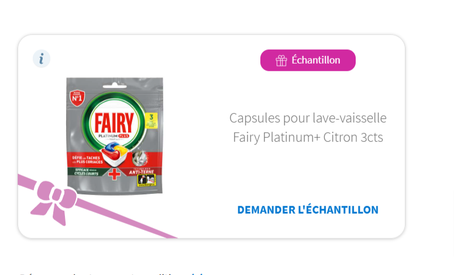Click the red N°1 shield on the package
Image resolution: width=454 pixels, height=275 pixels.
77,98
